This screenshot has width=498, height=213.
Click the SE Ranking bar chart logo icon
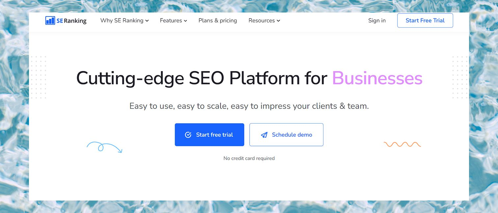[x=50, y=21]
